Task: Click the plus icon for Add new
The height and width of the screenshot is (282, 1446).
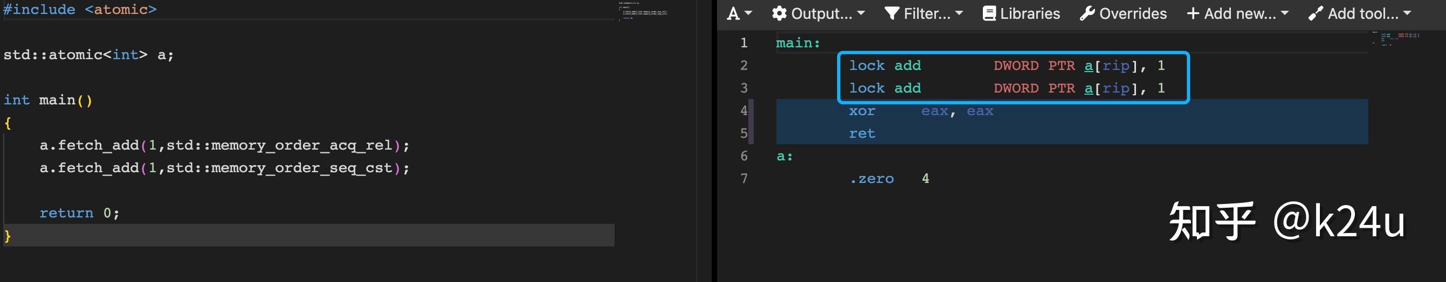Action: pyautogui.click(x=1193, y=13)
